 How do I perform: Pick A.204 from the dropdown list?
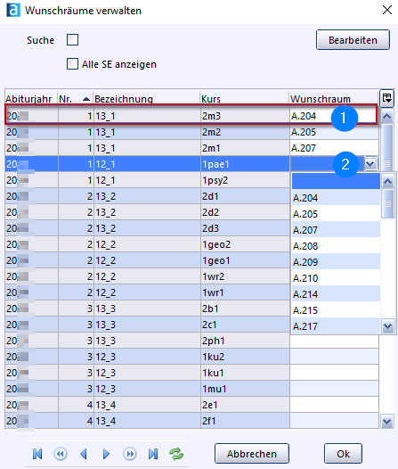coord(336,198)
